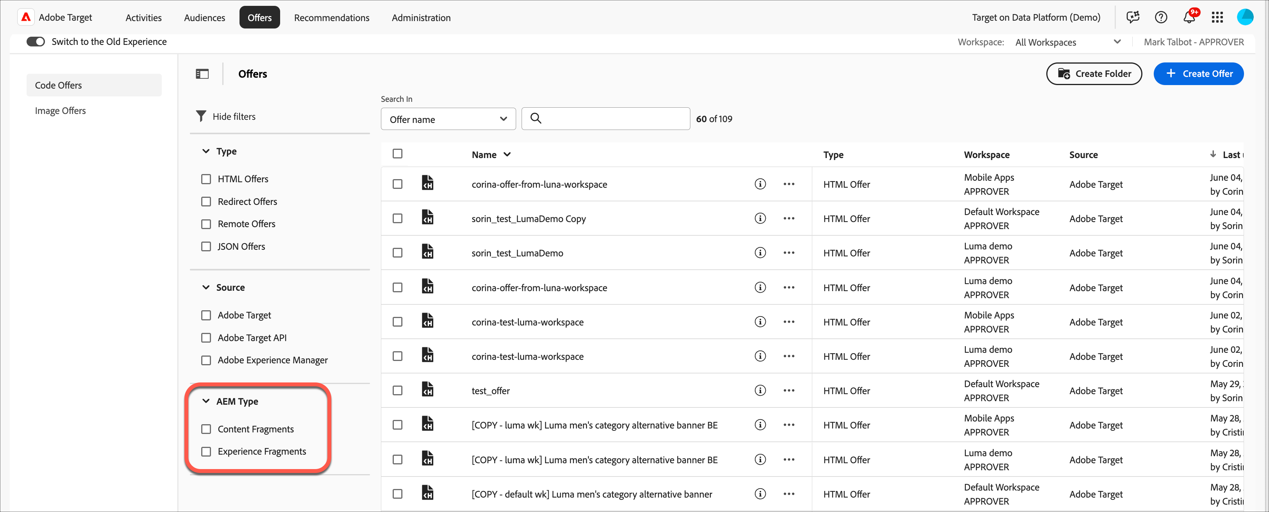Check the HTML Offers filter
Viewport: 1269px width, 512px height.
click(206, 179)
